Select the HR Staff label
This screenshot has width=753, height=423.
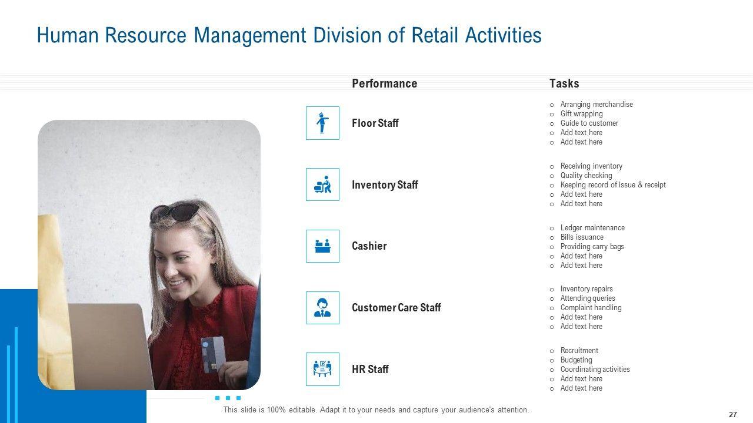pyautogui.click(x=370, y=370)
